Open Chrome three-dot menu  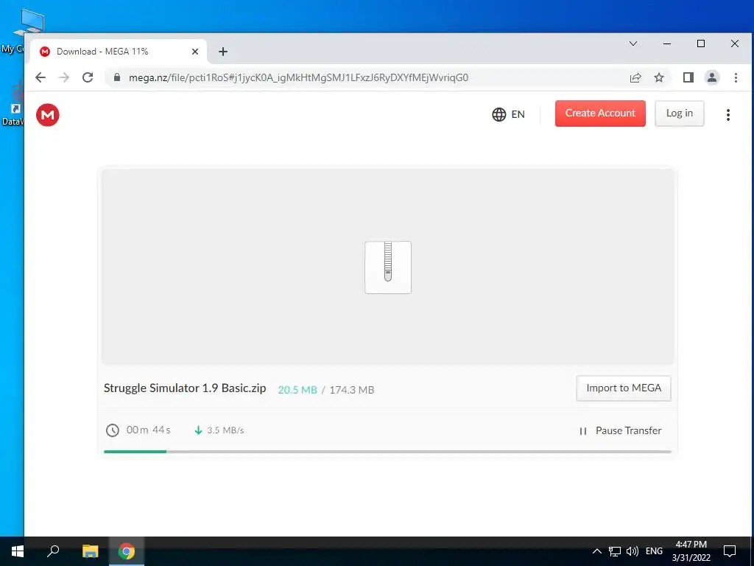(x=736, y=77)
